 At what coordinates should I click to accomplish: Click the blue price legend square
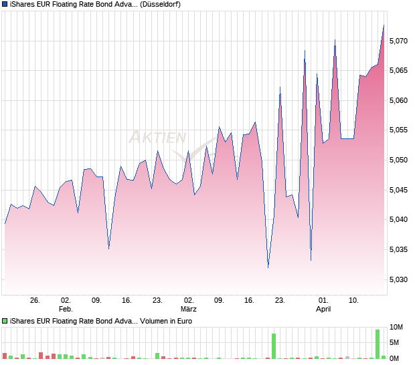click(x=5, y=4)
